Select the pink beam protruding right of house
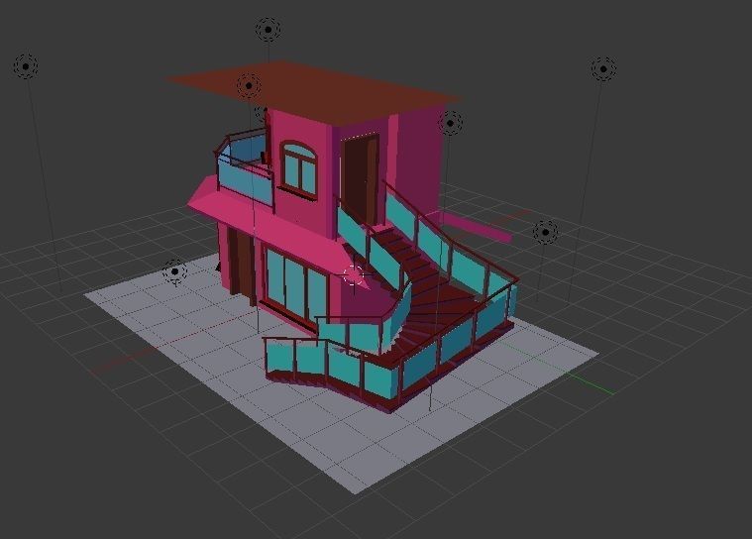The image size is (752, 539). (475, 225)
